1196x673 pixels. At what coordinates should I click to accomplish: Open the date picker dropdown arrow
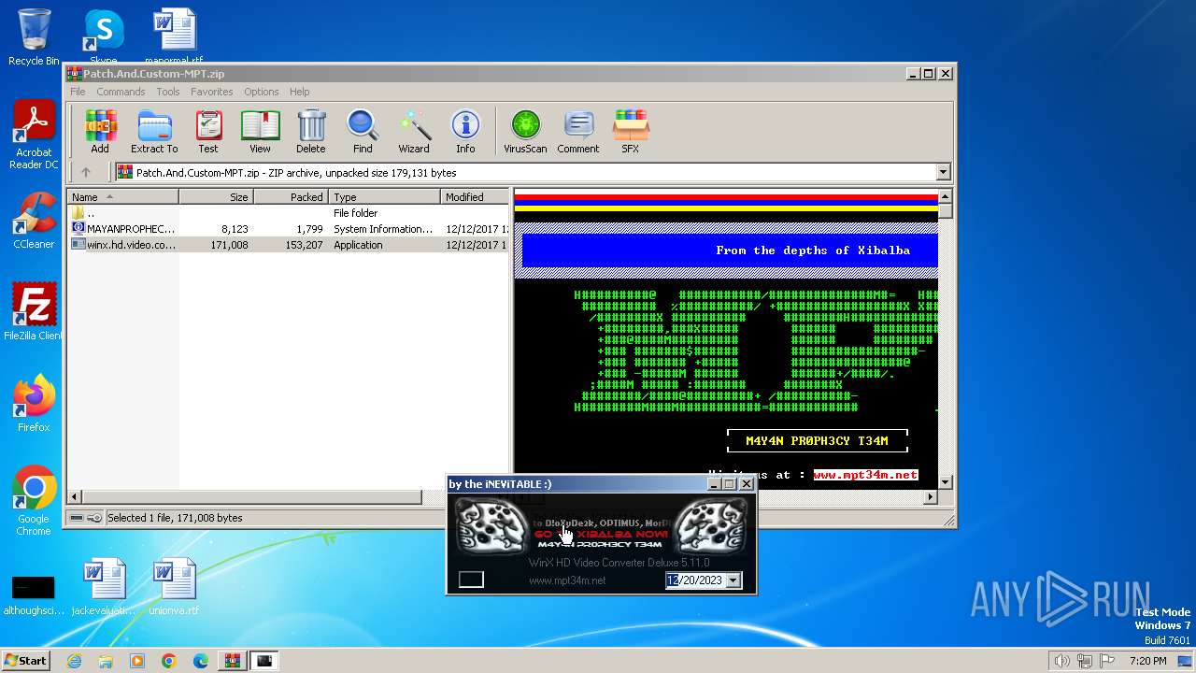733,580
